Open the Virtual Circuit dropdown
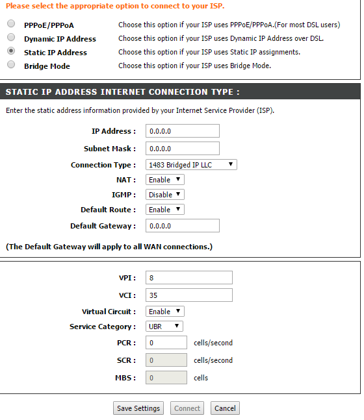 pos(165,312)
